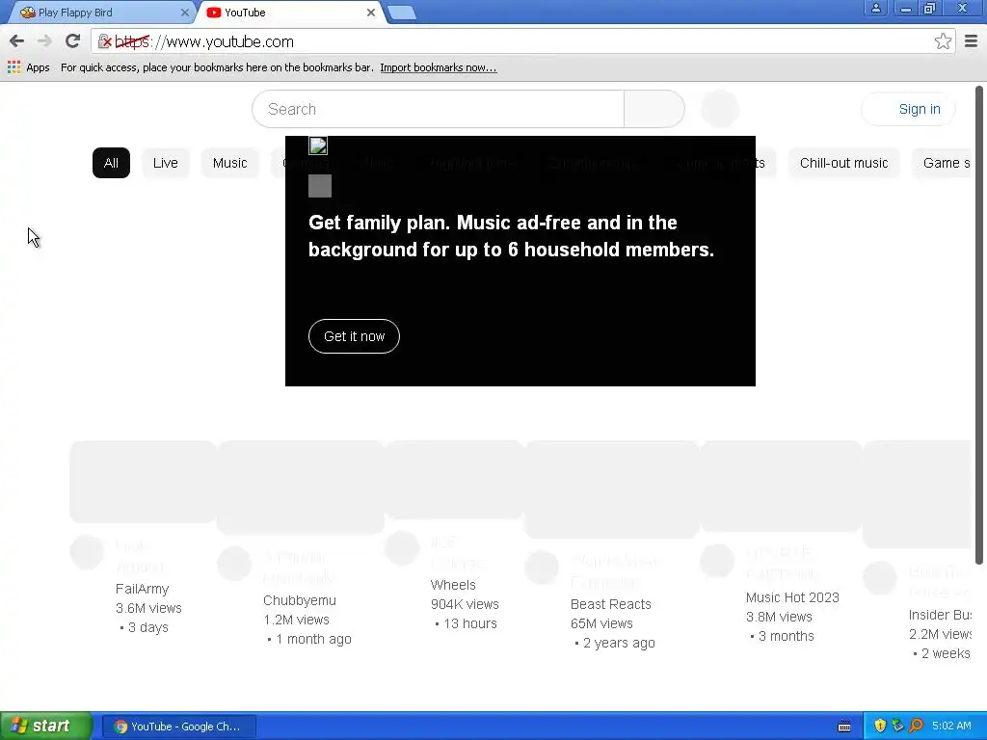The image size is (987, 740).
Task: Click the broken image icon in ad
Action: coord(318,146)
